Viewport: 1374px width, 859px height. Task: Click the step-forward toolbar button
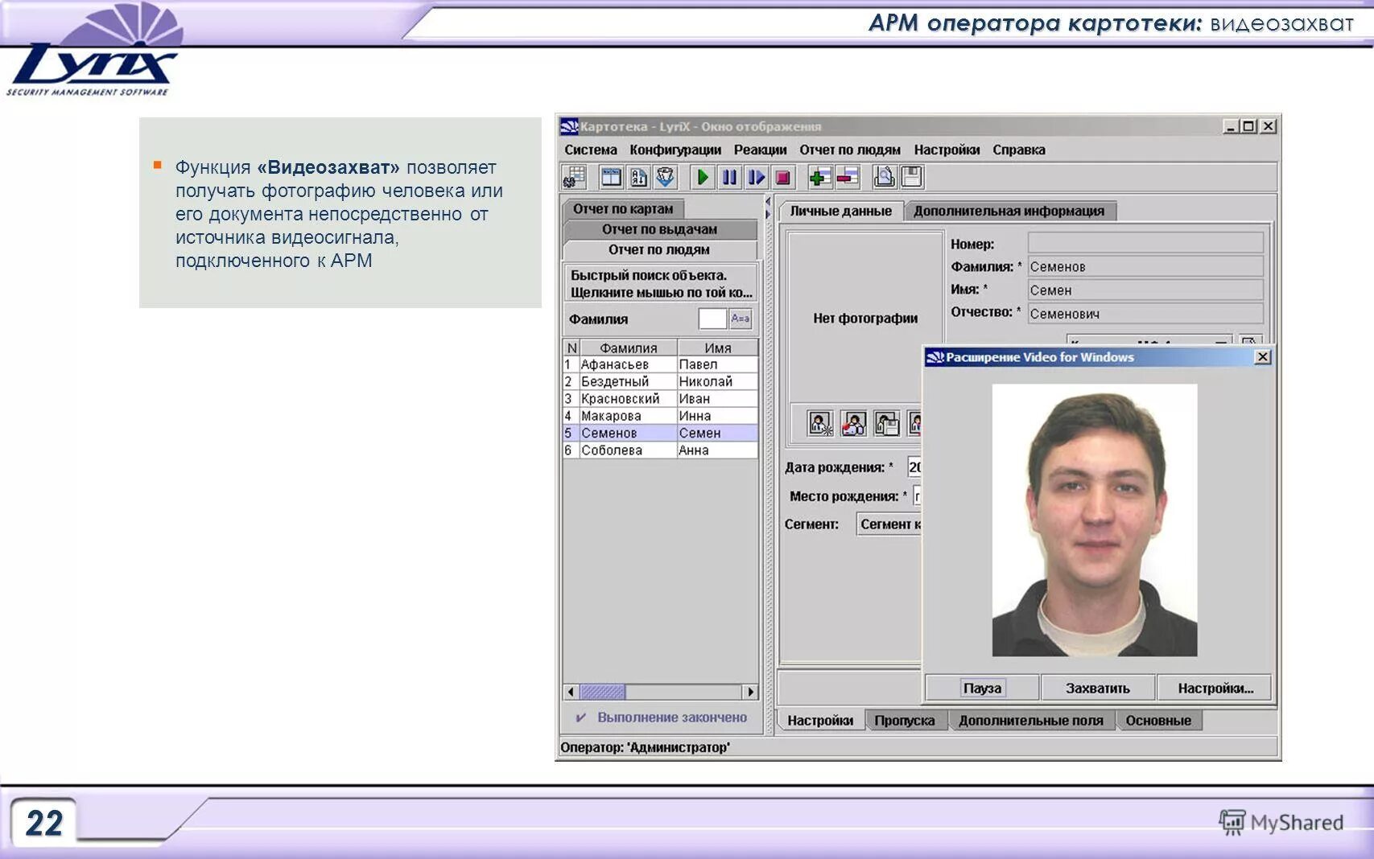coord(756,177)
